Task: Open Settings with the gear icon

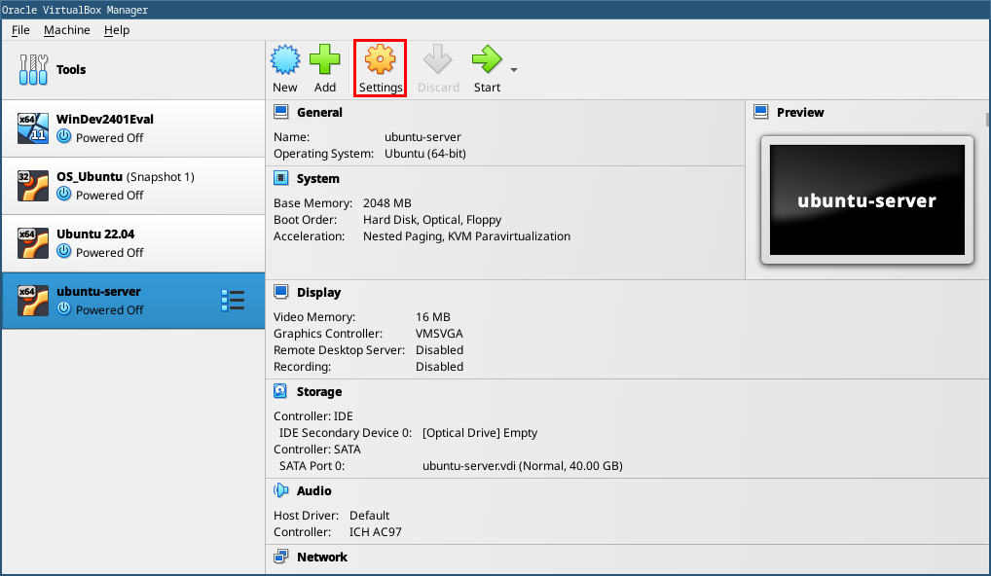Action: click(x=380, y=60)
